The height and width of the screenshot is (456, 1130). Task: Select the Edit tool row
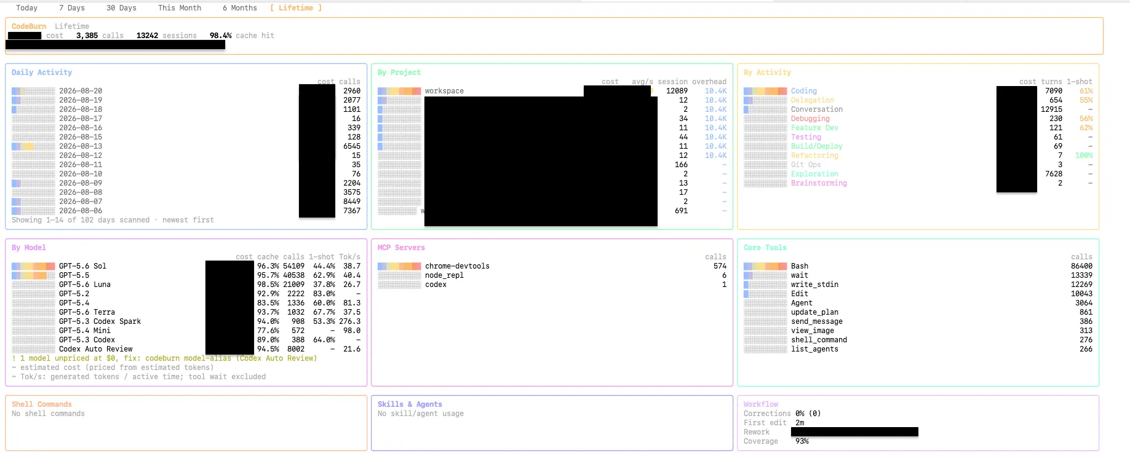point(918,294)
